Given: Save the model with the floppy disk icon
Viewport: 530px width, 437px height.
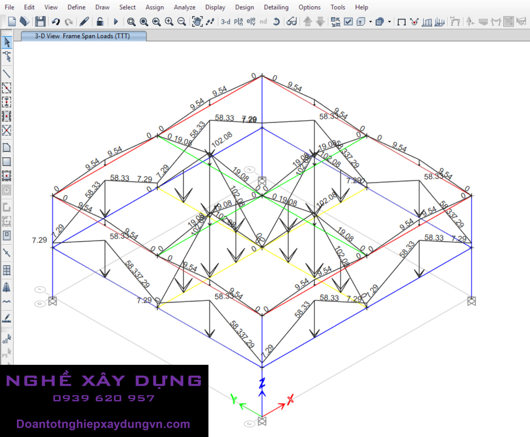Looking at the screenshot, I should click(40, 22).
